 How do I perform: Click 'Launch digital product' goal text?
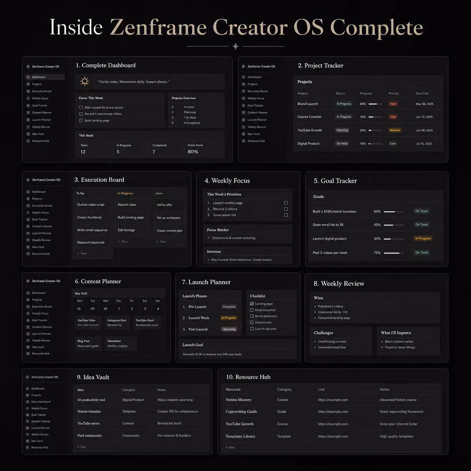pos(329,239)
